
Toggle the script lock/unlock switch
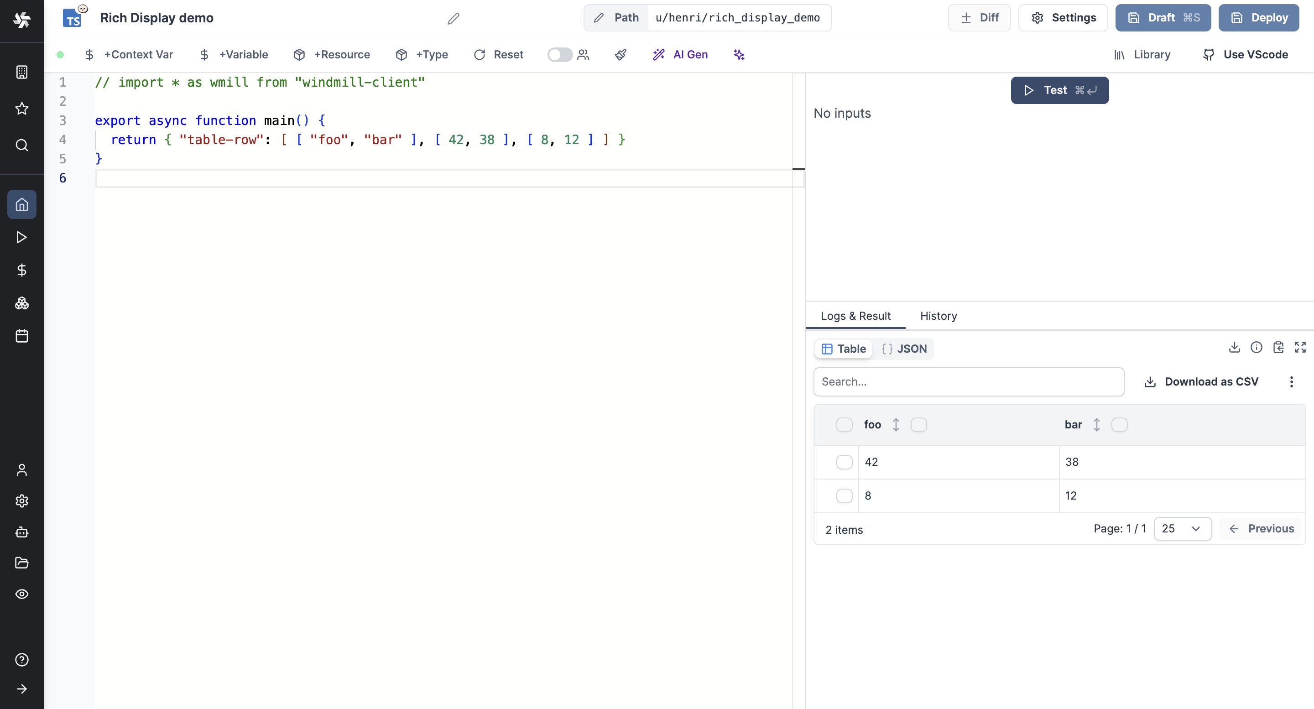(x=559, y=54)
